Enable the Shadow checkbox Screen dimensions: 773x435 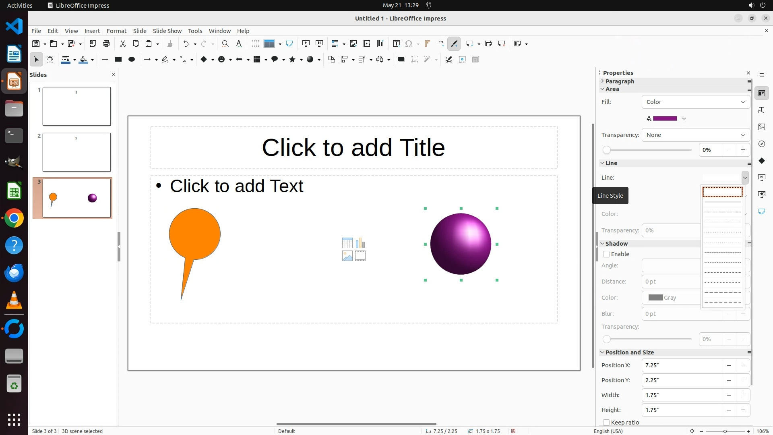pyautogui.click(x=606, y=254)
